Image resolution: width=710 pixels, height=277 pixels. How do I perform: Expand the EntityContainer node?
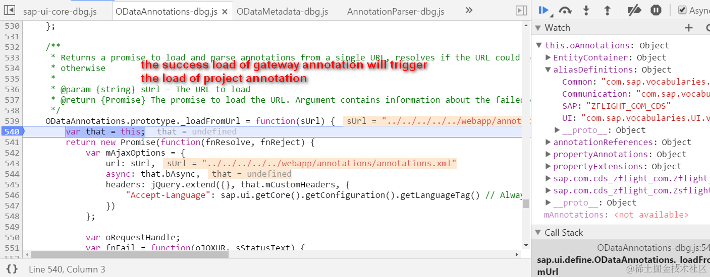(x=548, y=57)
